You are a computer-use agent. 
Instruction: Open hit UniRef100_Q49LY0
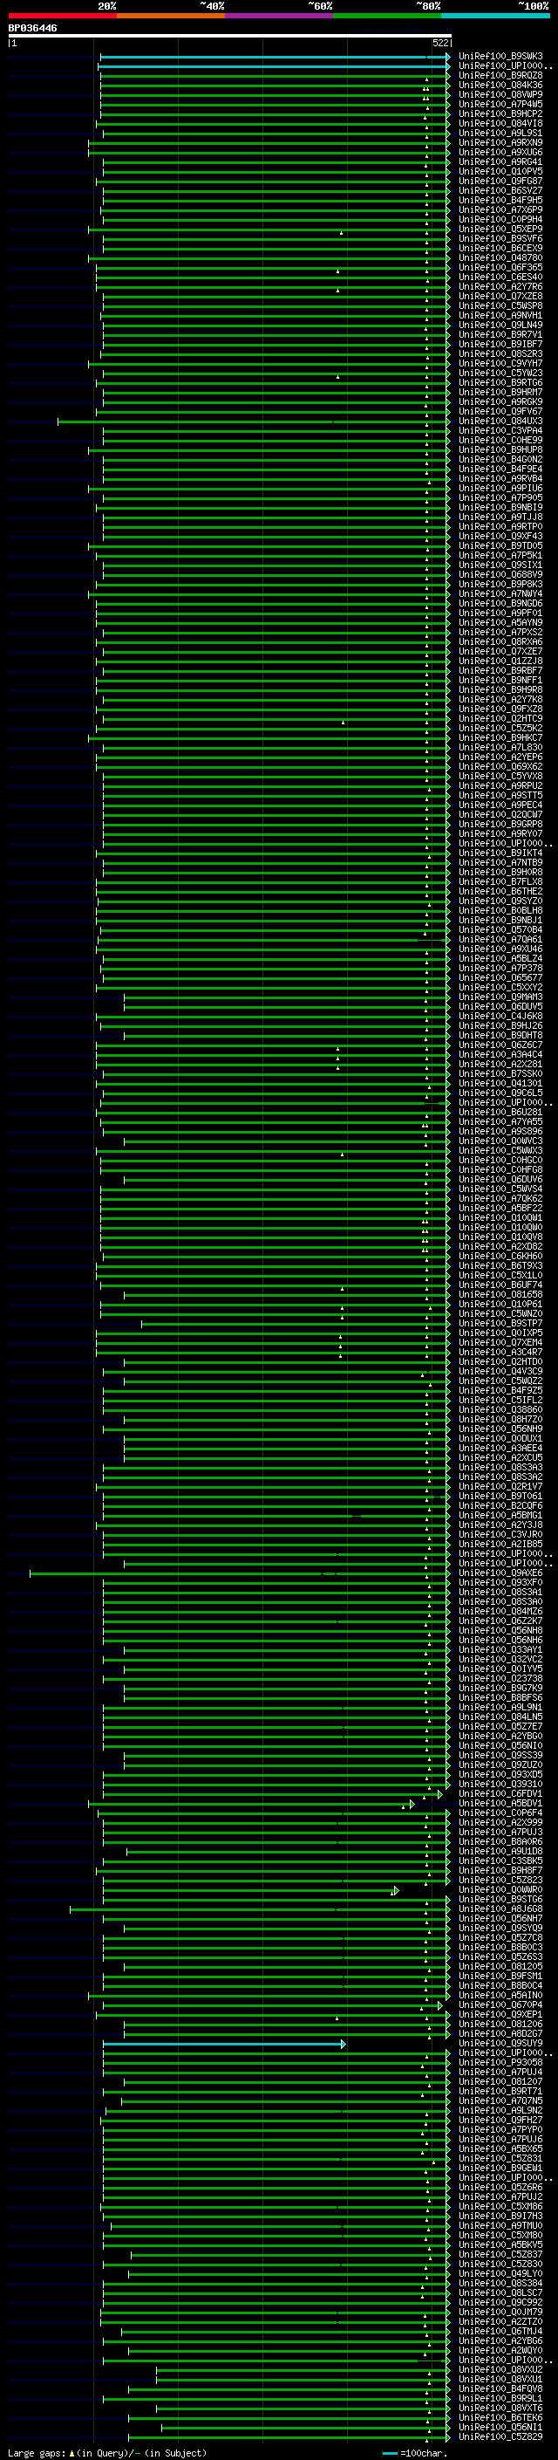click(x=500, y=2274)
